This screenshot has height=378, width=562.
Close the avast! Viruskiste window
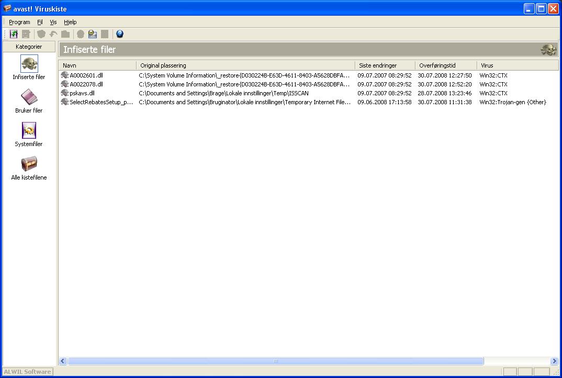coord(554,8)
